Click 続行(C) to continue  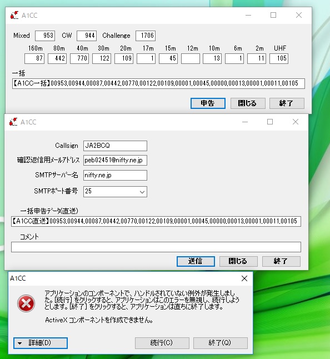pos(162,343)
